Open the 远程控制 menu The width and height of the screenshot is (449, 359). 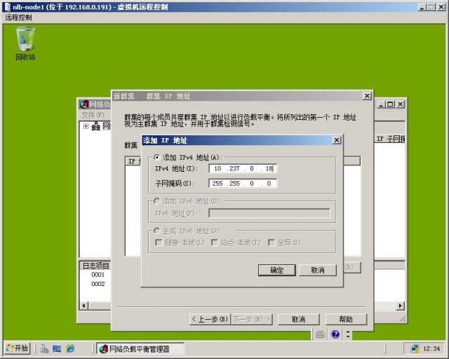(x=18, y=17)
